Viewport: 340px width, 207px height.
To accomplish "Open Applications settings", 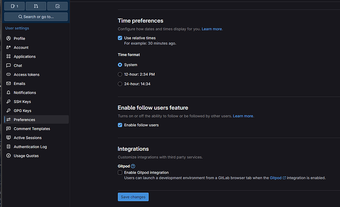I will (x=36, y=56).
